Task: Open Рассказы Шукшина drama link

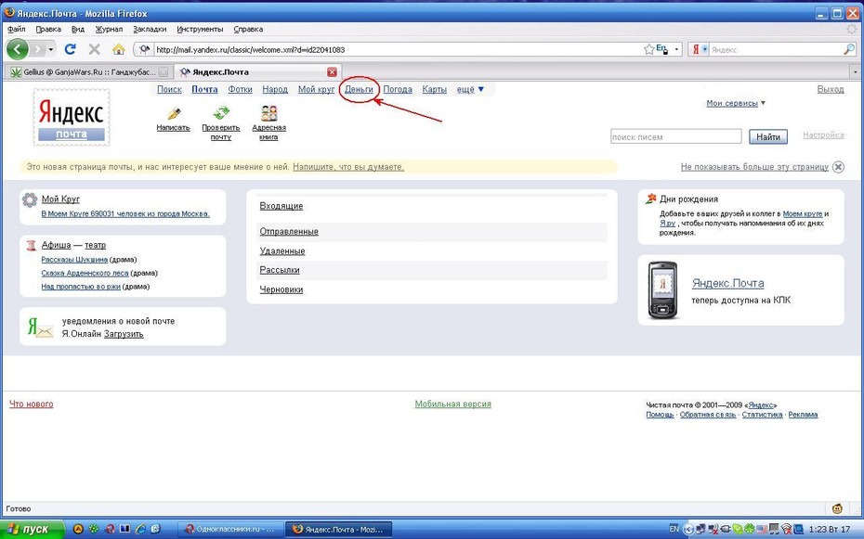Action: click(x=74, y=260)
